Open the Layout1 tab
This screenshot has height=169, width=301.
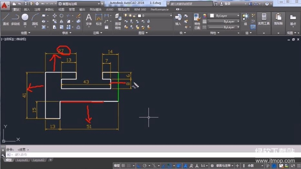point(22,160)
